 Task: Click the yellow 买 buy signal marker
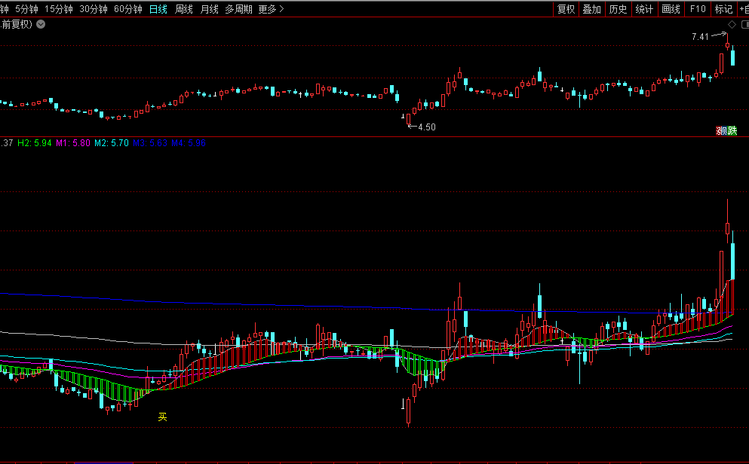(162, 417)
